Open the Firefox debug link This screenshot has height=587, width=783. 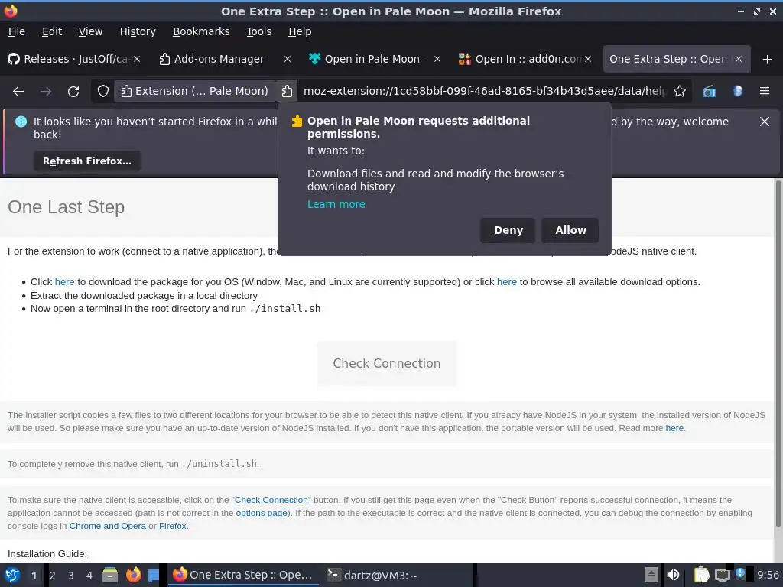pyautogui.click(x=173, y=526)
